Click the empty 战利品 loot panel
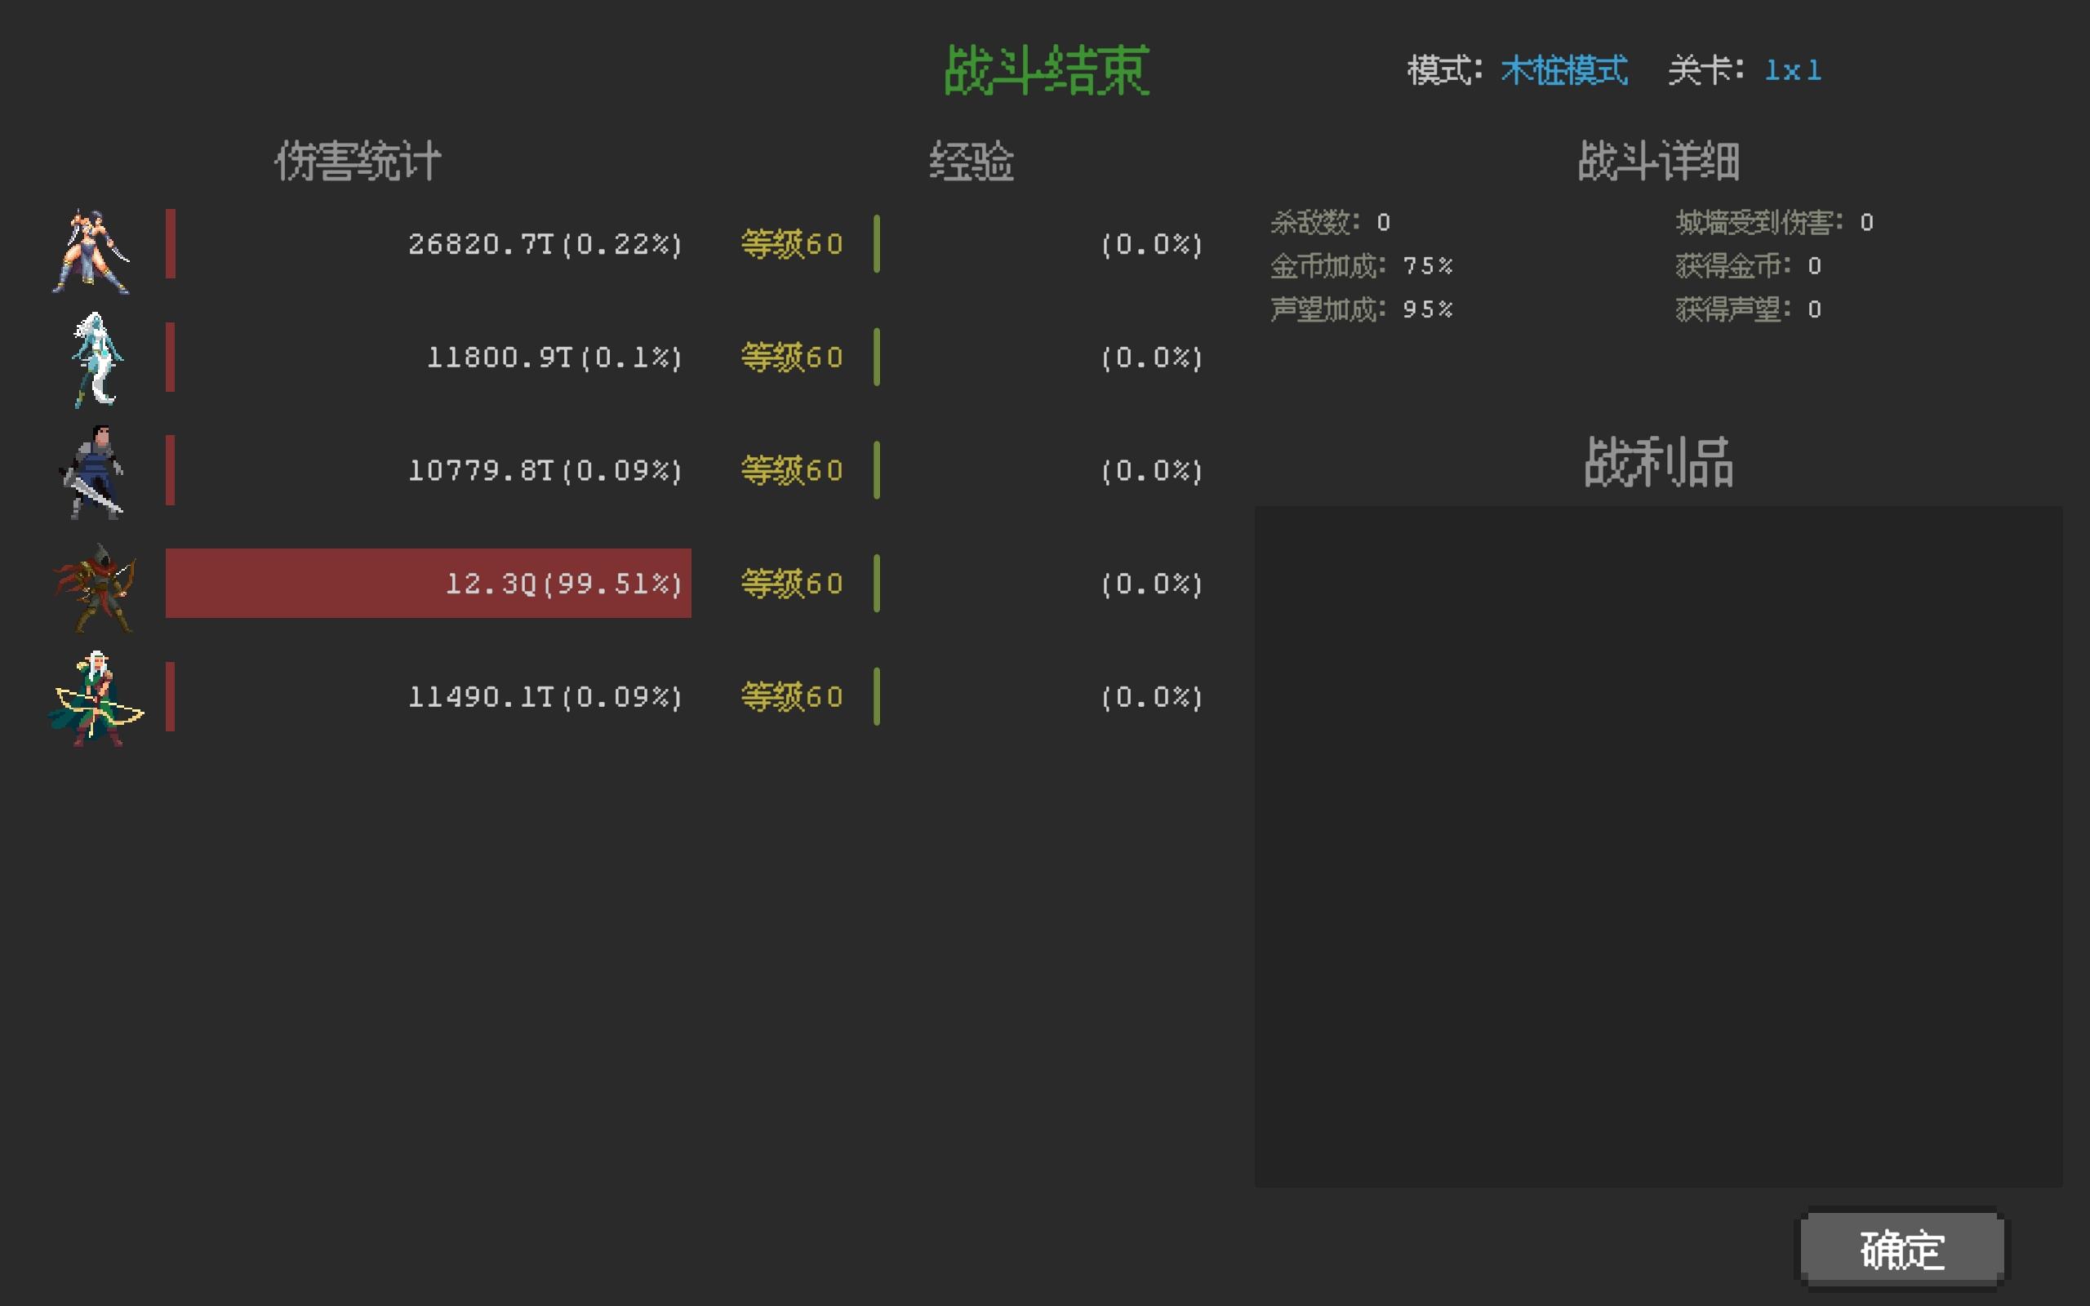 1658,846
